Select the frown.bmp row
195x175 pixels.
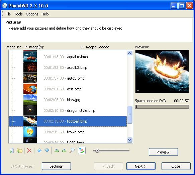[x=68, y=132]
